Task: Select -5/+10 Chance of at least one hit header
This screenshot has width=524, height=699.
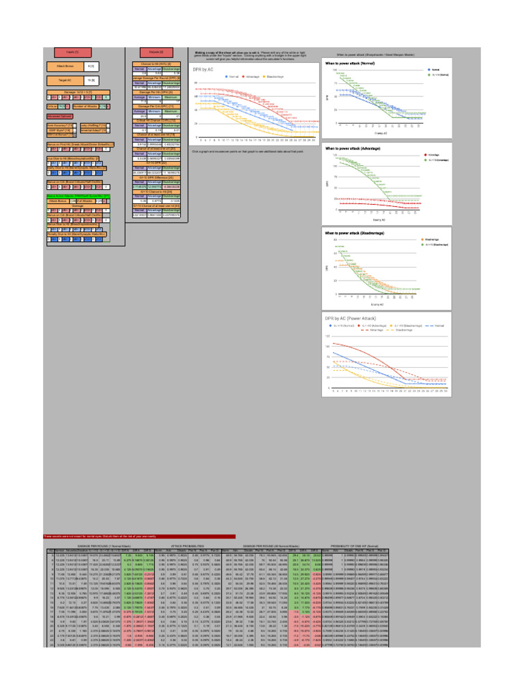Action: pos(156,206)
